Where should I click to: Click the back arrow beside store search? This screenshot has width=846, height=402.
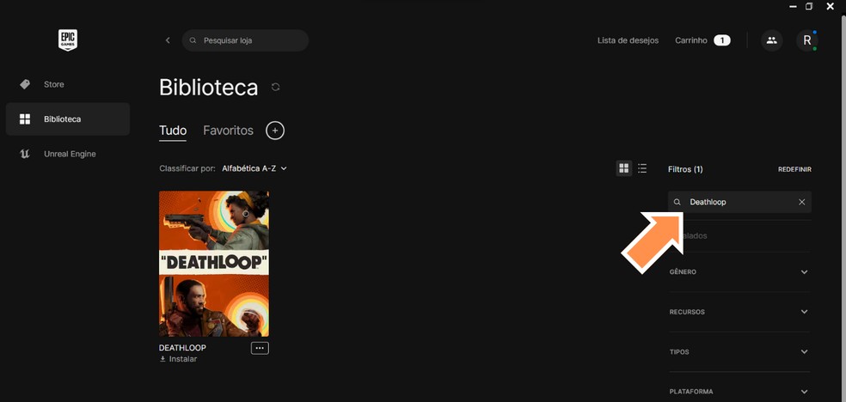(168, 40)
